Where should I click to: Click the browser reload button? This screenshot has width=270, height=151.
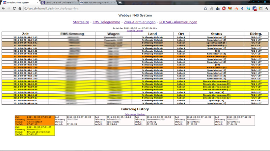pyautogui.click(x=14, y=8)
